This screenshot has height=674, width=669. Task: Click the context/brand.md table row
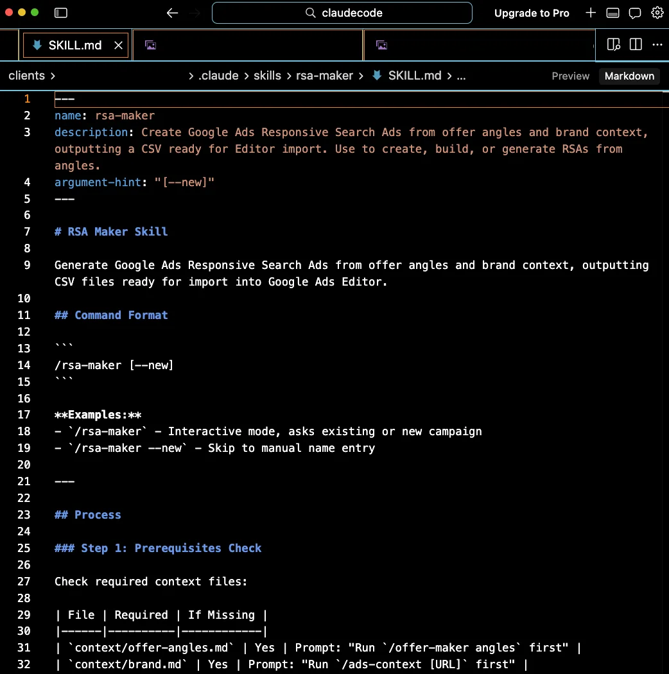291,664
